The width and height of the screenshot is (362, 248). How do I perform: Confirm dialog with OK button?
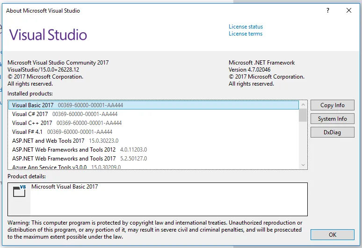332,234
